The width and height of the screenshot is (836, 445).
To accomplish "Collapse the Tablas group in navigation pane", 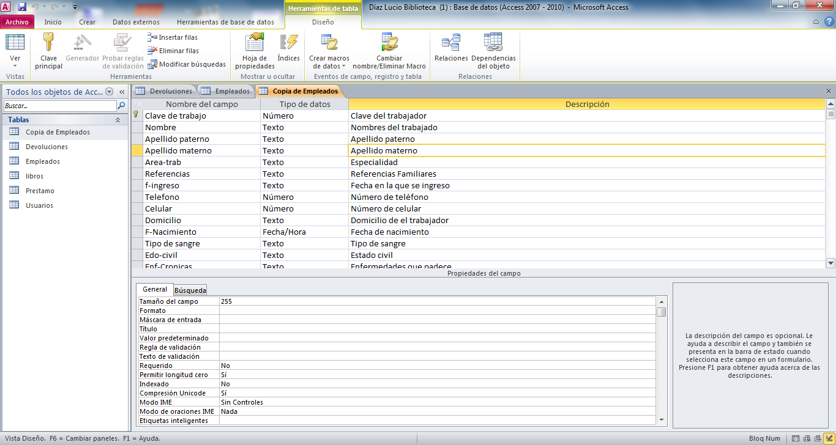I will (118, 120).
